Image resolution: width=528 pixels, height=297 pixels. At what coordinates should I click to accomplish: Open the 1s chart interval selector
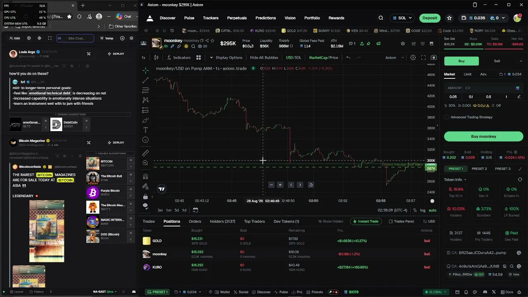point(144,58)
